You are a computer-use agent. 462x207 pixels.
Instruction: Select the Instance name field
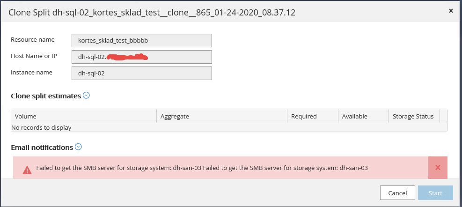point(142,73)
